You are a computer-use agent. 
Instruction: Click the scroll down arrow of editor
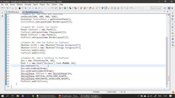[167, 87]
